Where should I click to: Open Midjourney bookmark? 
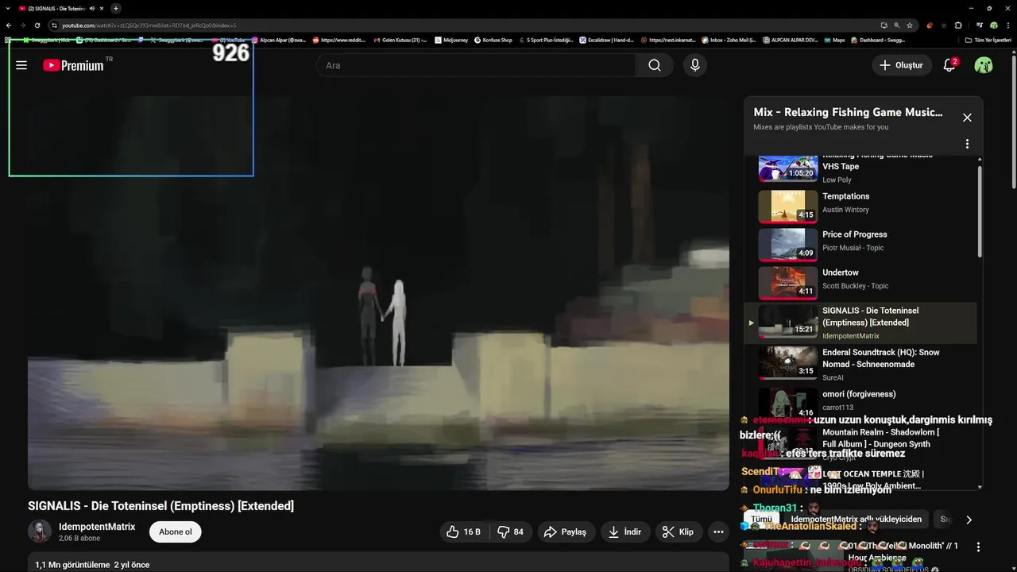tap(451, 40)
